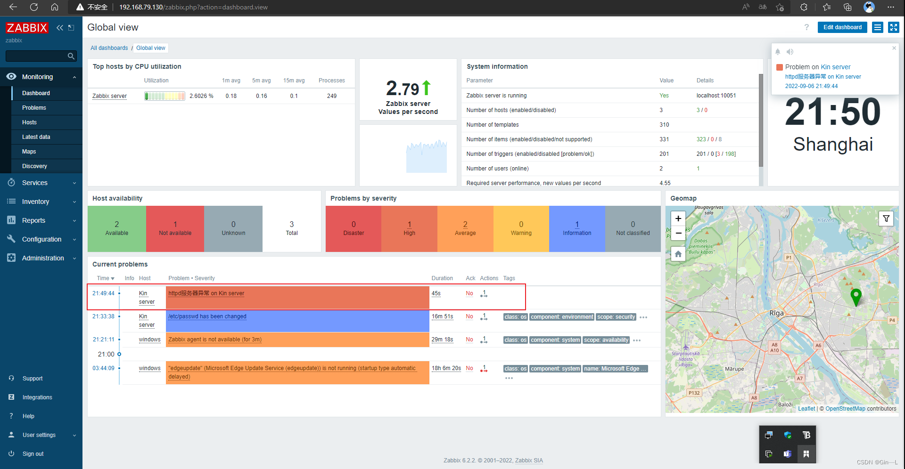Snooze notifications bell icon
This screenshot has height=469, width=905.
tap(778, 52)
